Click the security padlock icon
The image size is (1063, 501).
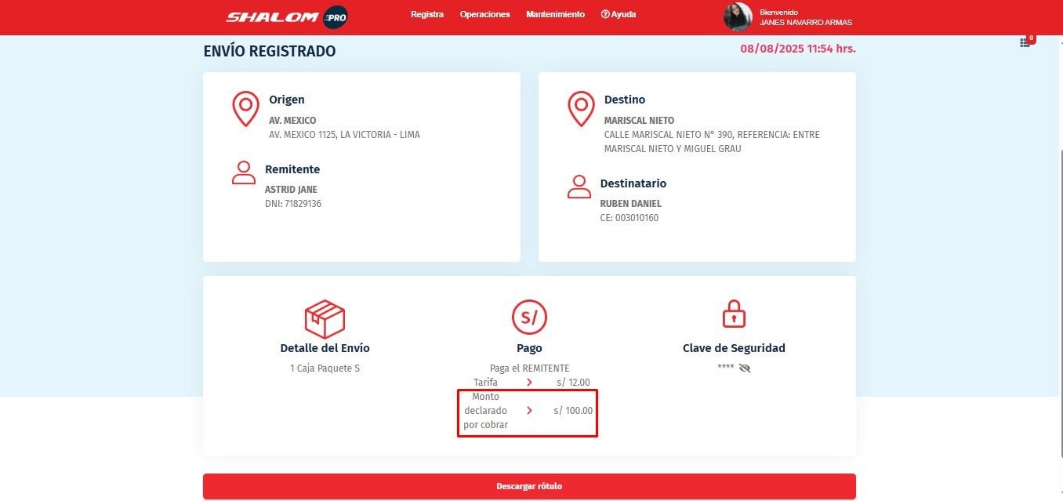click(734, 314)
